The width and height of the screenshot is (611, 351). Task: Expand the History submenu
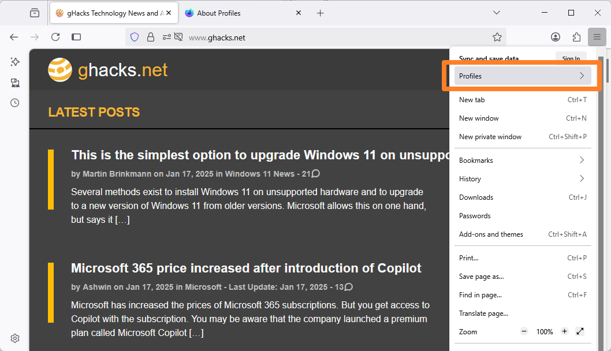tap(523, 179)
